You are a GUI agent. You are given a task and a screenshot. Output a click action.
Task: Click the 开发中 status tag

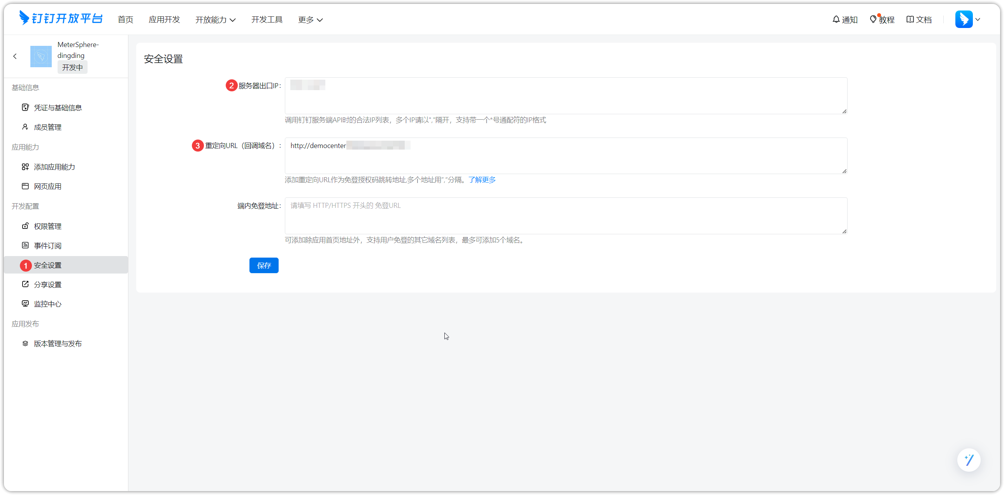[x=72, y=67]
